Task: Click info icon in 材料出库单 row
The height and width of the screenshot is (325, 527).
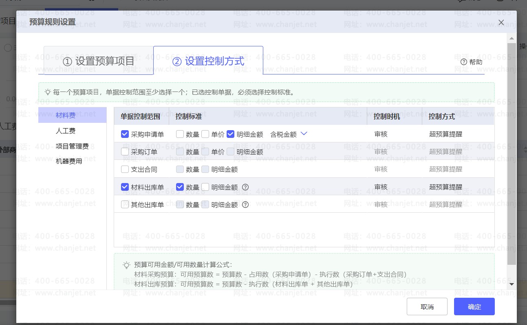Action: [x=245, y=187]
